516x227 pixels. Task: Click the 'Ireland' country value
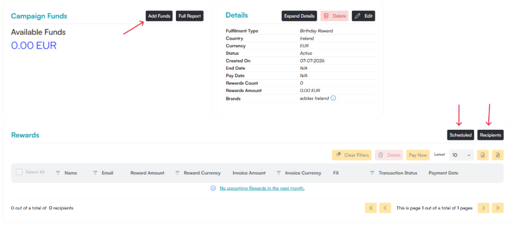[306, 38]
